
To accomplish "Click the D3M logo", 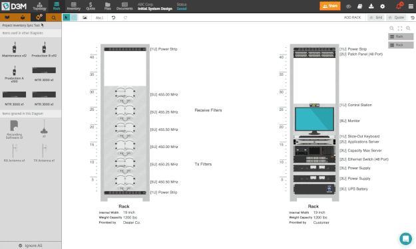I will 14,6.
